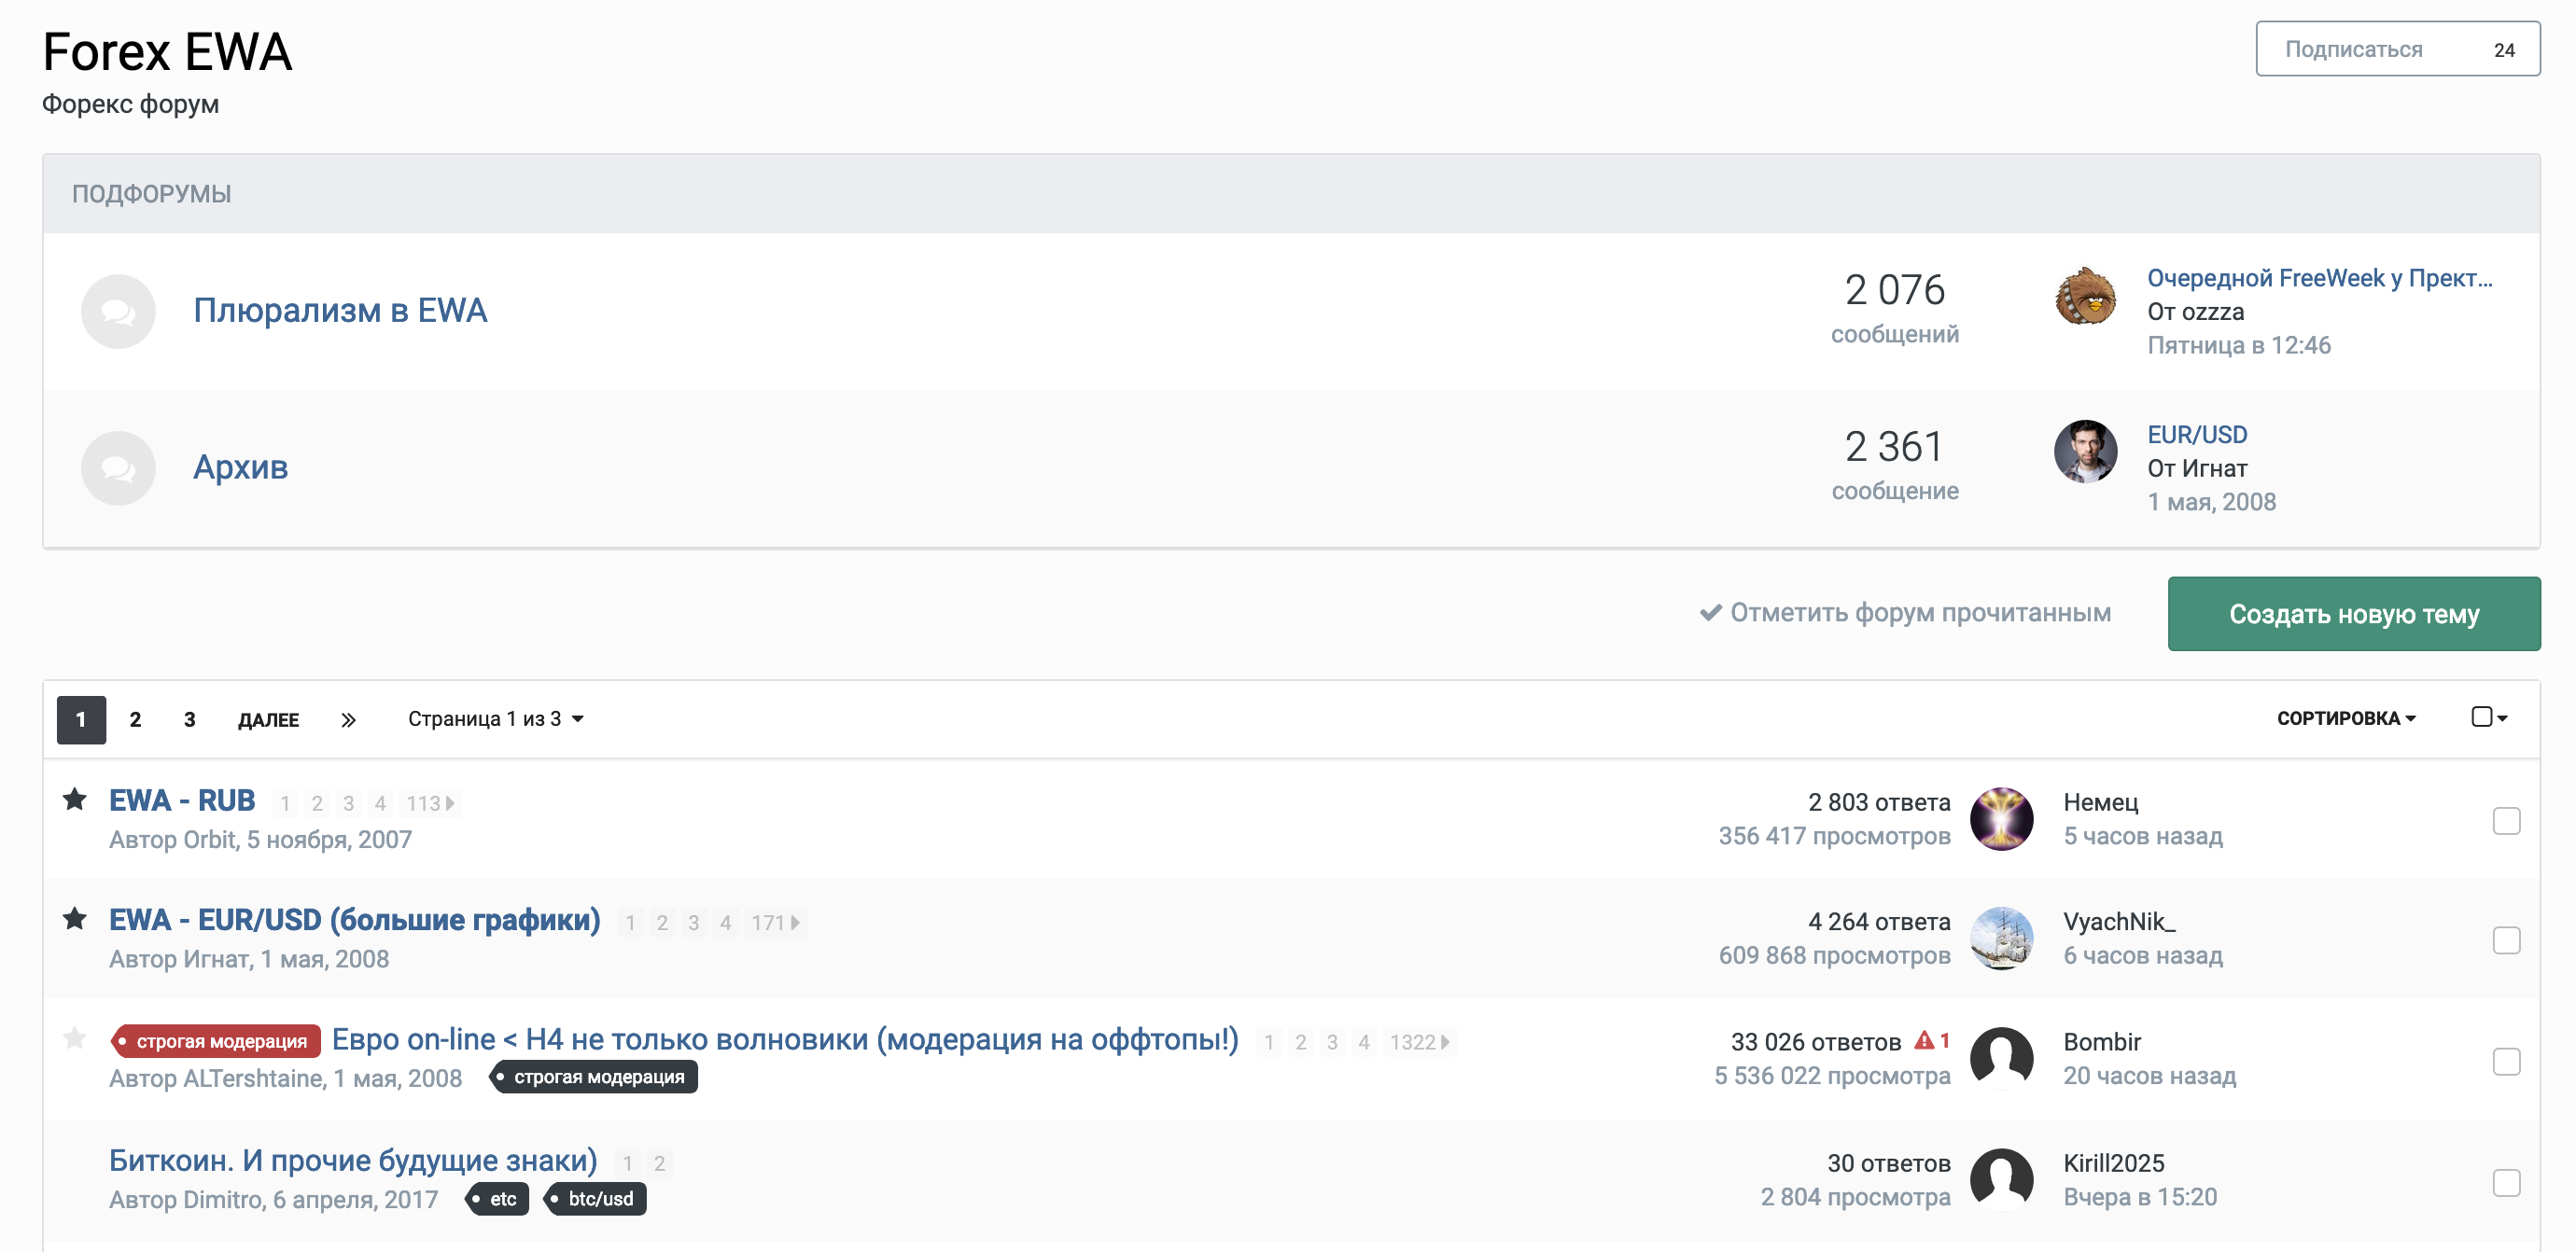Click the Подписаться button
Image resolution: width=2576 pixels, height=1252 pixels.
[2397, 49]
